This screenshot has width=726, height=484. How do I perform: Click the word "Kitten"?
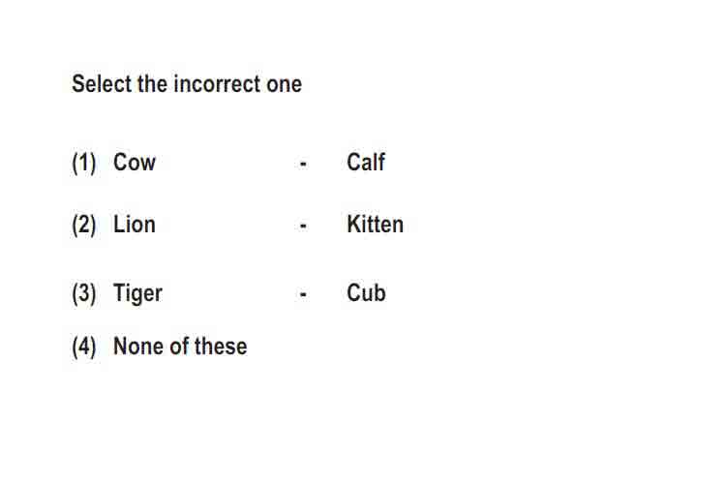tap(375, 225)
